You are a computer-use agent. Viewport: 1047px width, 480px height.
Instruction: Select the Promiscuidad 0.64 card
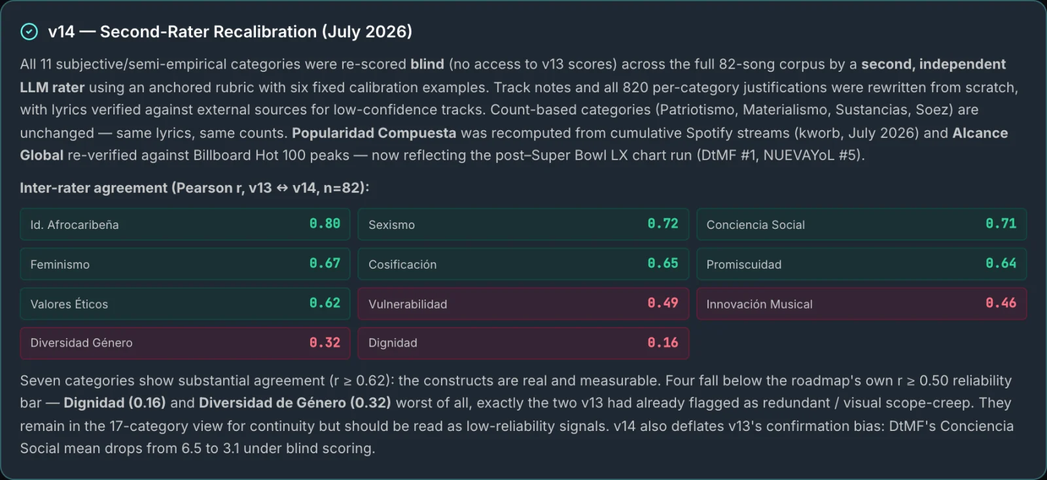(x=861, y=264)
